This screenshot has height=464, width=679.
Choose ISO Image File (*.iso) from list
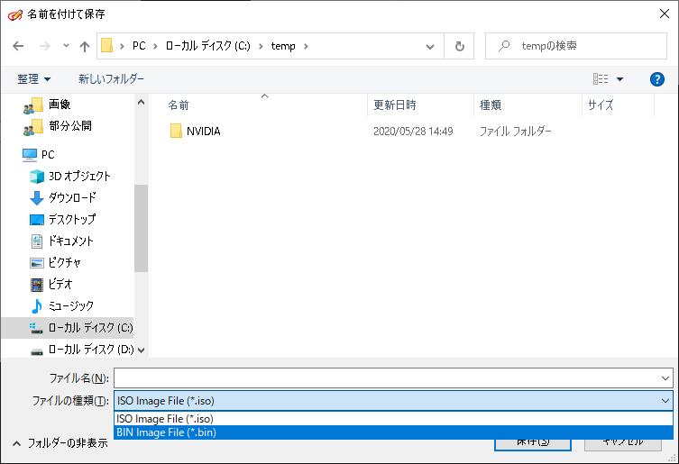[x=394, y=419]
